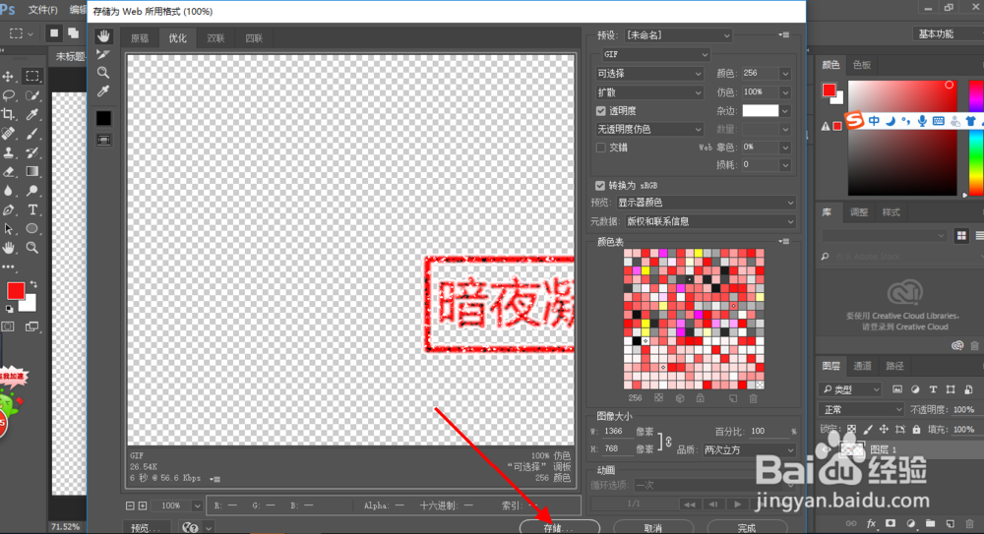The height and width of the screenshot is (534, 984).
Task: Open the 文件(F) menu
Action: coord(43,10)
